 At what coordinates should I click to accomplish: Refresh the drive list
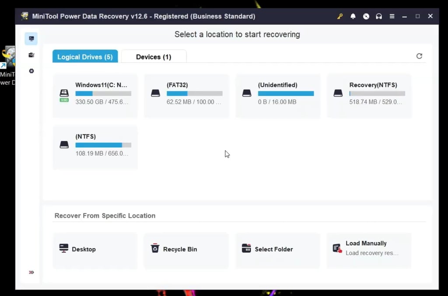(419, 56)
